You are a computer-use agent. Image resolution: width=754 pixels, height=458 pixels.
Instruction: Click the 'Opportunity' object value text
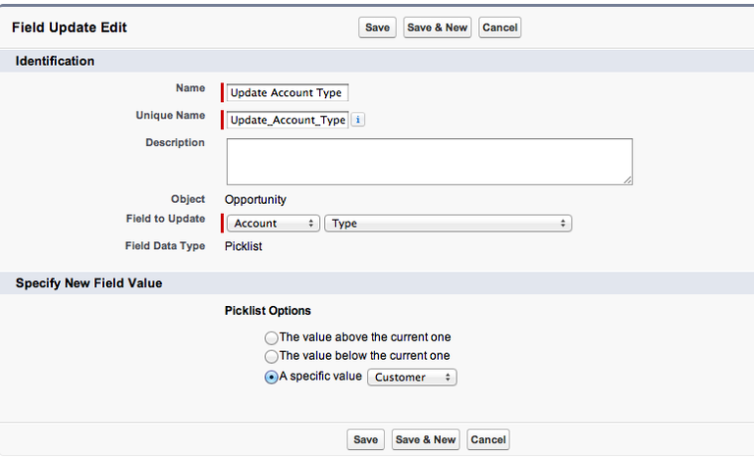tap(255, 199)
